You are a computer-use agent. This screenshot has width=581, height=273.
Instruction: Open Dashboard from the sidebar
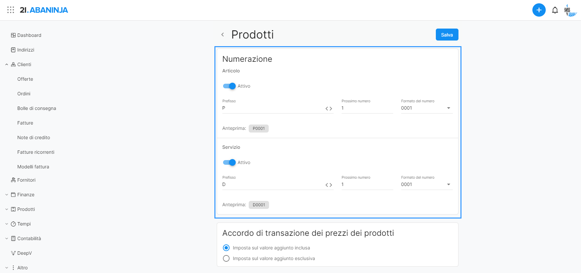coord(29,35)
